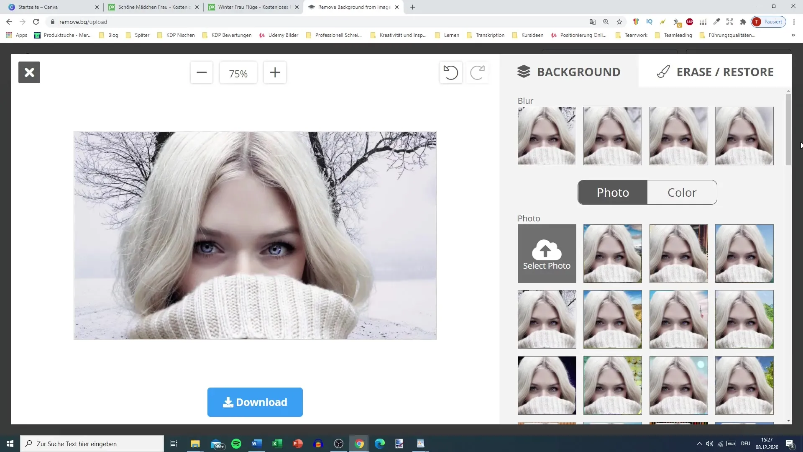Screen dimensions: 803x452
Task: Open the Teamwork bookmark folder
Action: 632,35
